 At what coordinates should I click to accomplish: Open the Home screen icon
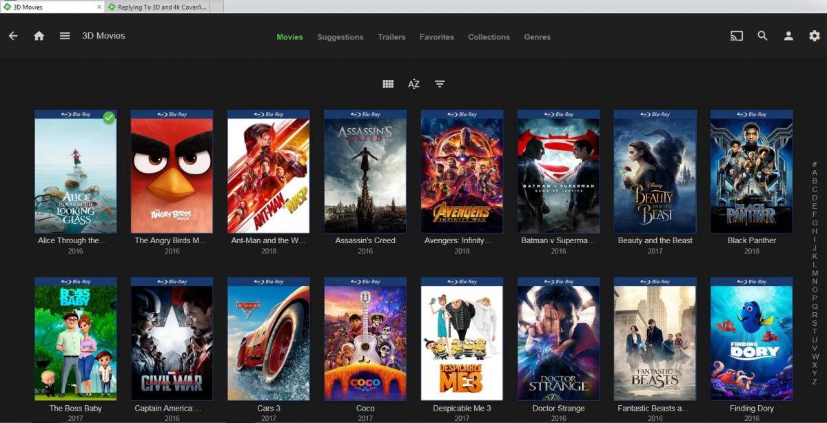(39, 36)
